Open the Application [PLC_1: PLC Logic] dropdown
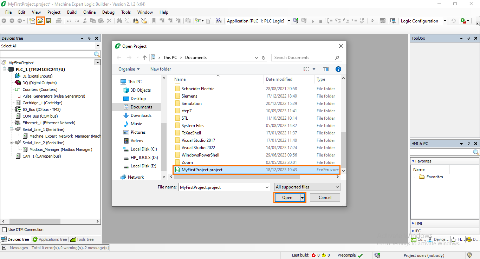The height and width of the screenshot is (259, 480). click(289, 21)
